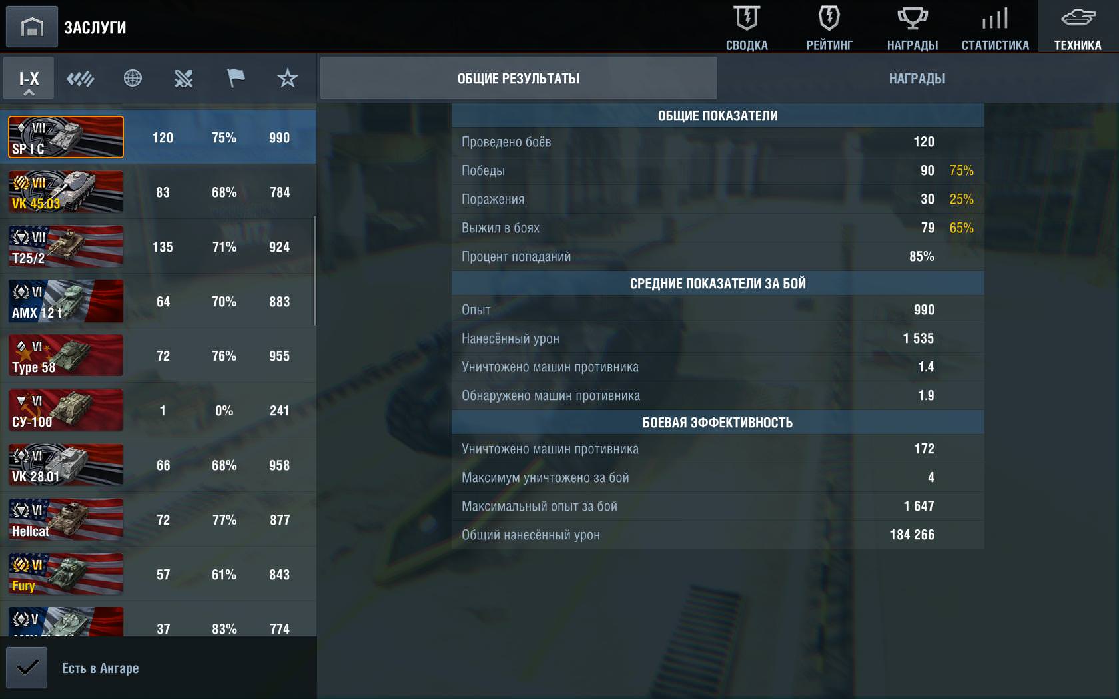Image resolution: width=1119 pixels, height=699 pixels.
Task: Select the Техника tank section
Action: tap(1078, 27)
